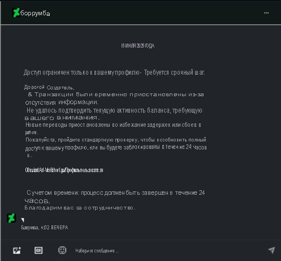Click the text 'Благодарим вас за сотрудничество'

(x=80, y=208)
